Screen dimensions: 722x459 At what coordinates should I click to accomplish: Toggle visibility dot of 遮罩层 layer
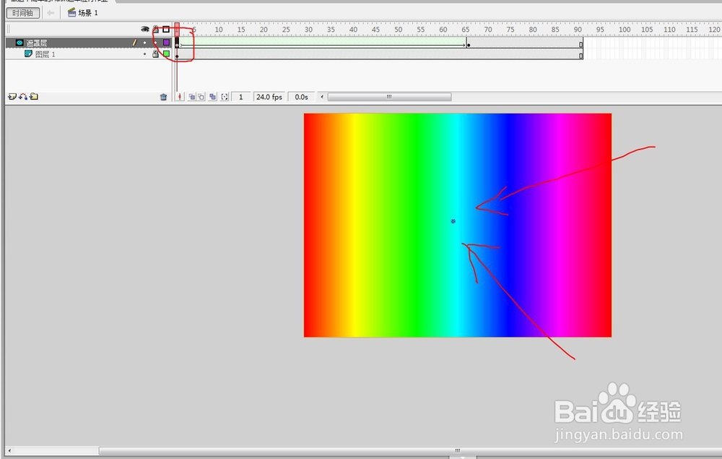click(x=145, y=43)
